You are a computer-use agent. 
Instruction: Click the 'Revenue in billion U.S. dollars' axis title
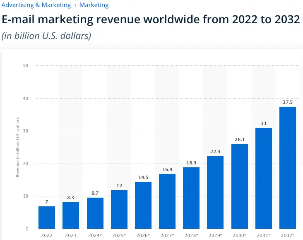coord(18,147)
